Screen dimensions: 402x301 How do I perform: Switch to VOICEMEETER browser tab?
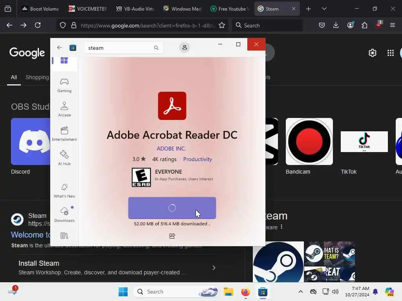88,9
